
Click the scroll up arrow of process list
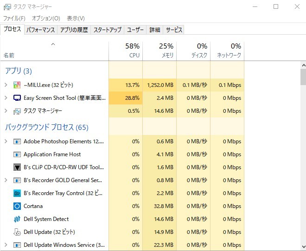(304, 65)
